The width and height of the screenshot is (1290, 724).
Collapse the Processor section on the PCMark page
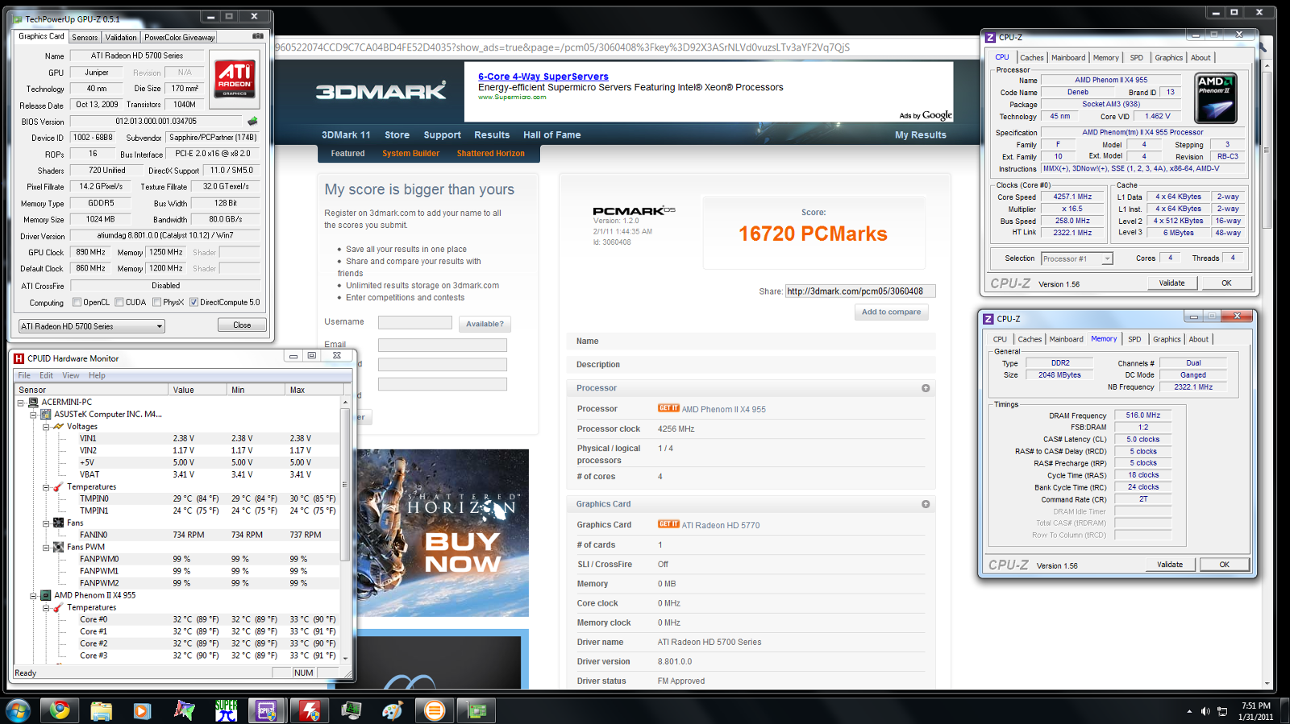926,388
